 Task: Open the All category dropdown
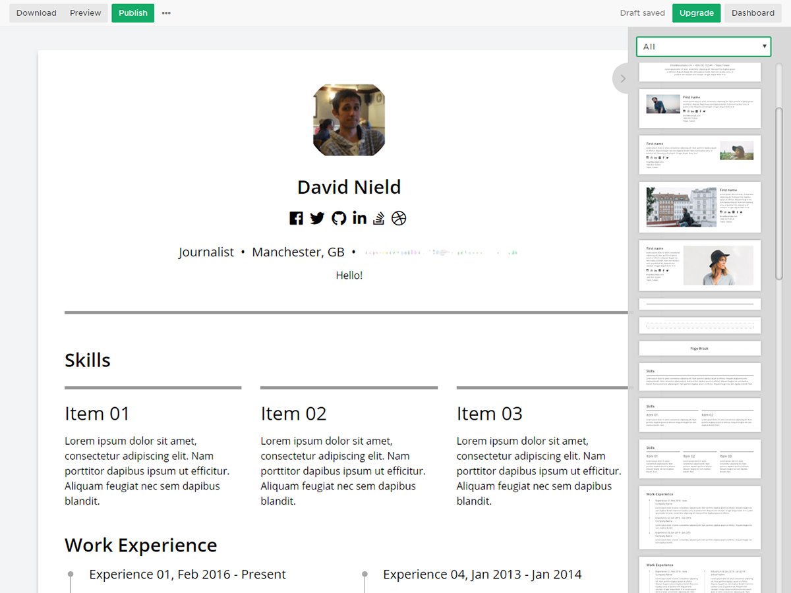click(x=703, y=47)
